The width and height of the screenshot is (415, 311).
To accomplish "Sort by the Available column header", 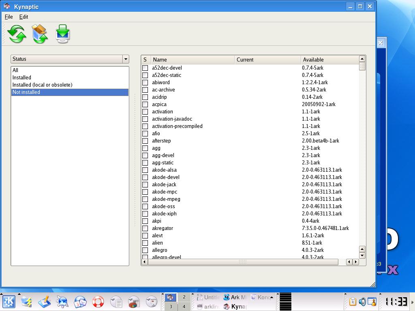I will click(x=330, y=60).
